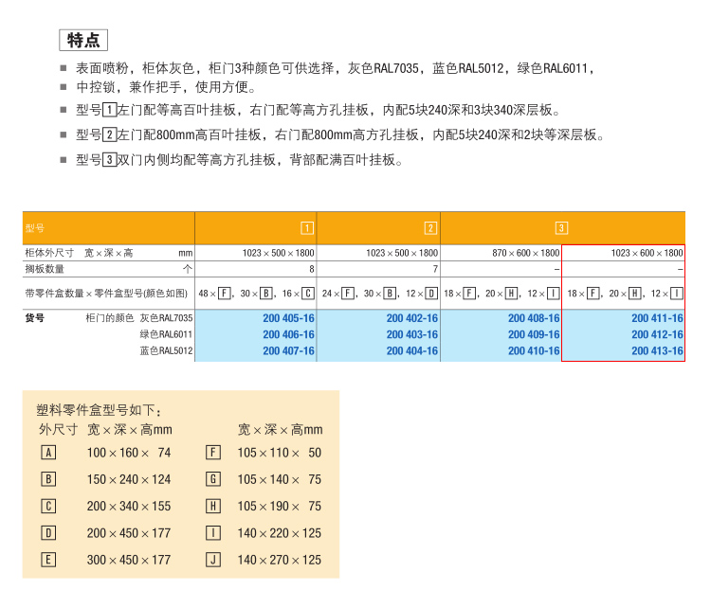Image resolution: width=711 pixels, height=590 pixels.
Task: Click boxed number 3 in the orange table header
Action: (561, 228)
